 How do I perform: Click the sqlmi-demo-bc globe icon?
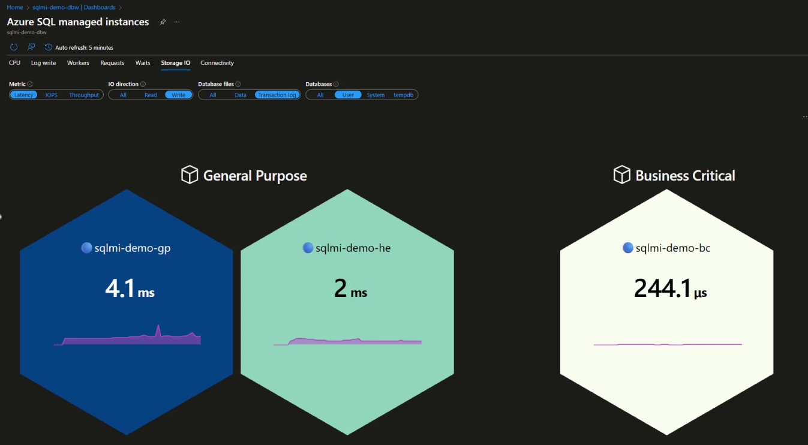tap(628, 248)
